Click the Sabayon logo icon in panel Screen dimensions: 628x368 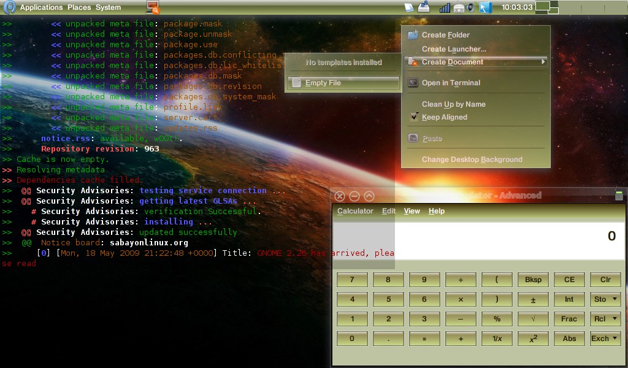coord(9,7)
